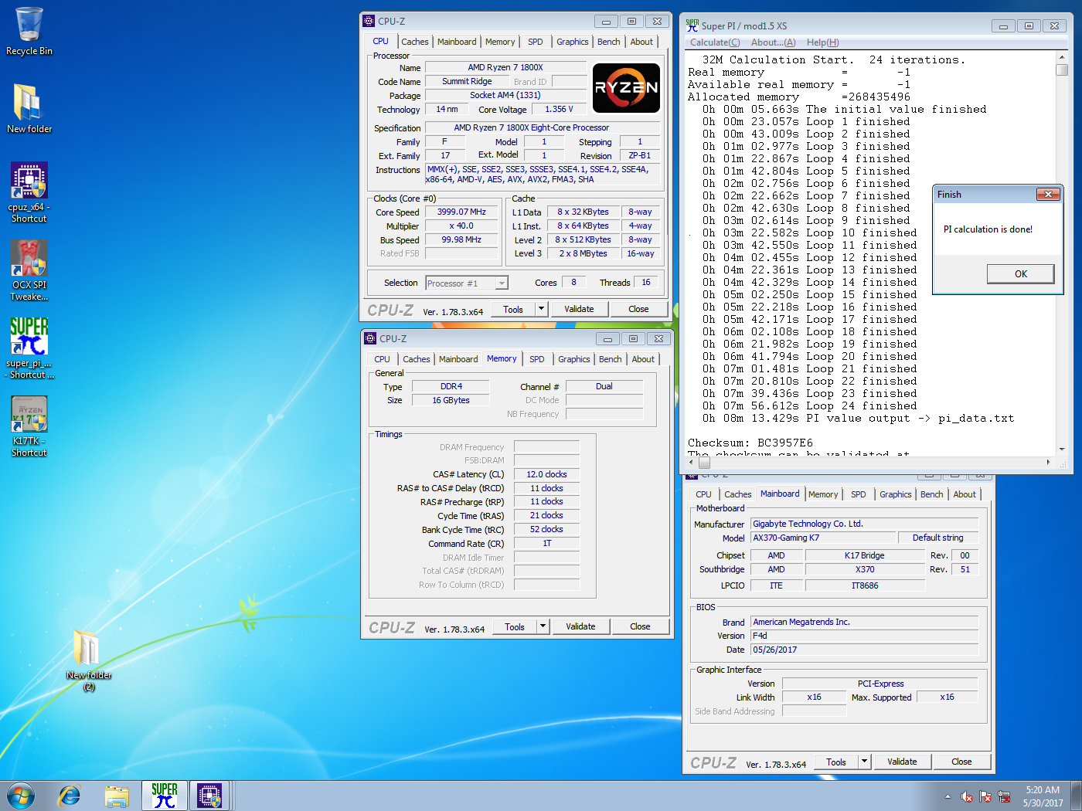Image resolution: width=1082 pixels, height=811 pixels.
Task: Click Validate in the Memory CPU-Z window
Action: tap(580, 627)
